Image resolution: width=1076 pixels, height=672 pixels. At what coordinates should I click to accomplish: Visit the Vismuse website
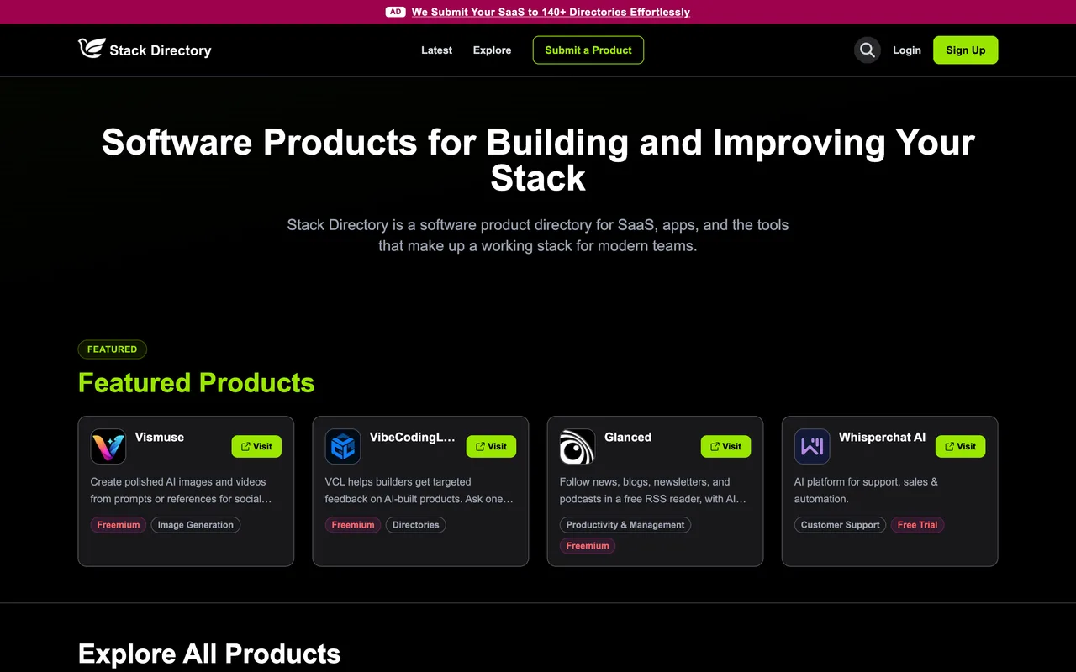(256, 446)
